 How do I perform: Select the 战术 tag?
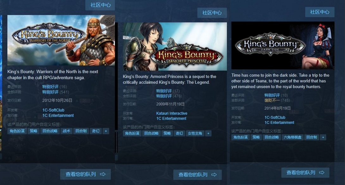click(66, 131)
